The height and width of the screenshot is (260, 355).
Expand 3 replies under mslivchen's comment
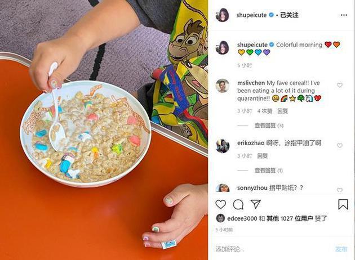(x=269, y=125)
